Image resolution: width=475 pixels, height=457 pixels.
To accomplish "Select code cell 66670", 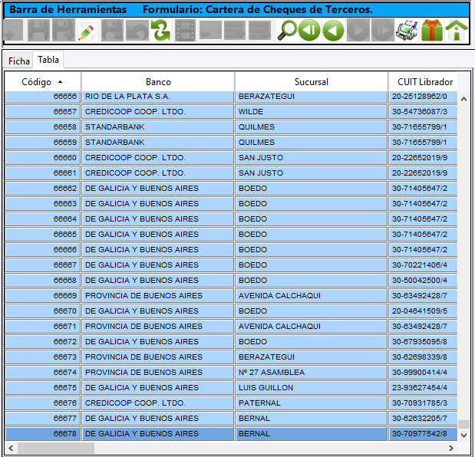I will pos(43,311).
